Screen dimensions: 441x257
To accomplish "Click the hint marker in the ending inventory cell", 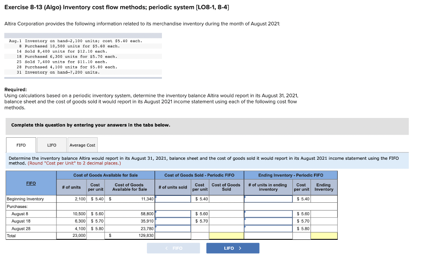I will click(x=246, y=196).
